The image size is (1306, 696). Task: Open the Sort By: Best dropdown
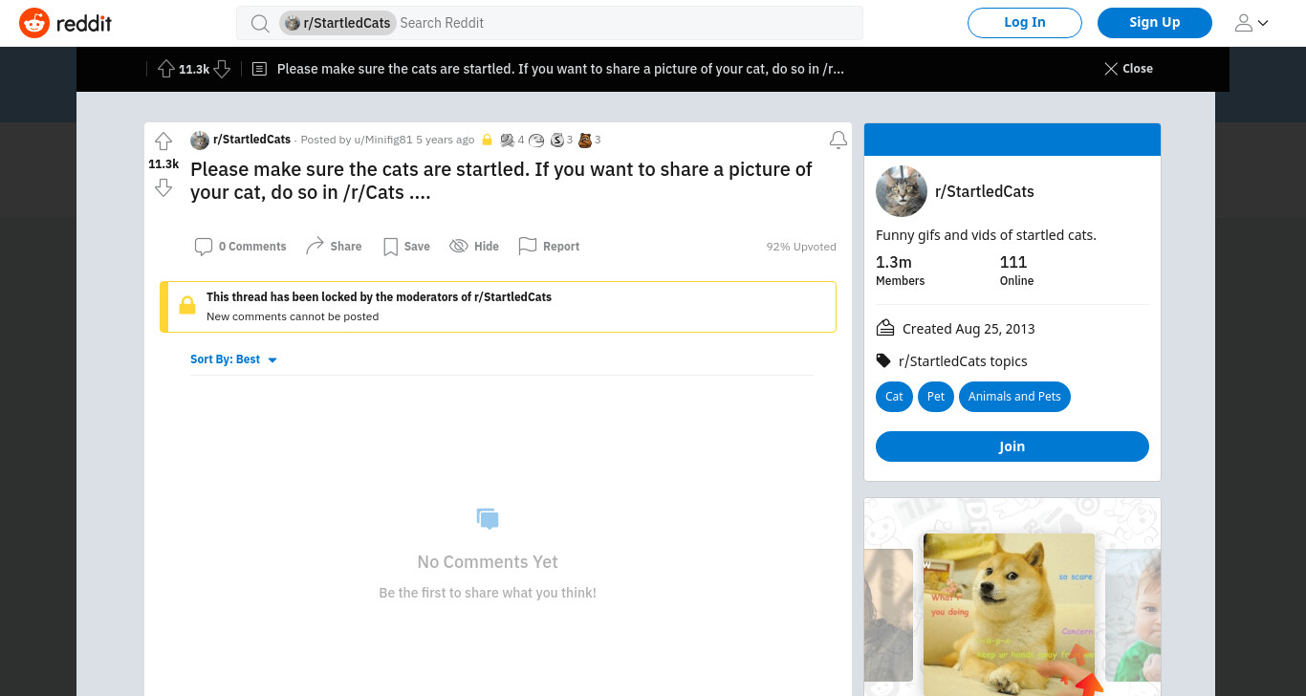[x=233, y=359]
